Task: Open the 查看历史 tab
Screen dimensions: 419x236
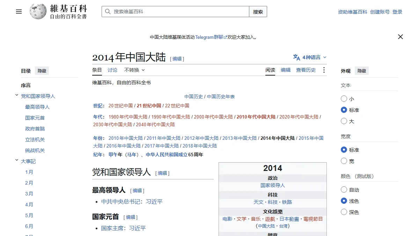Action: [306, 70]
